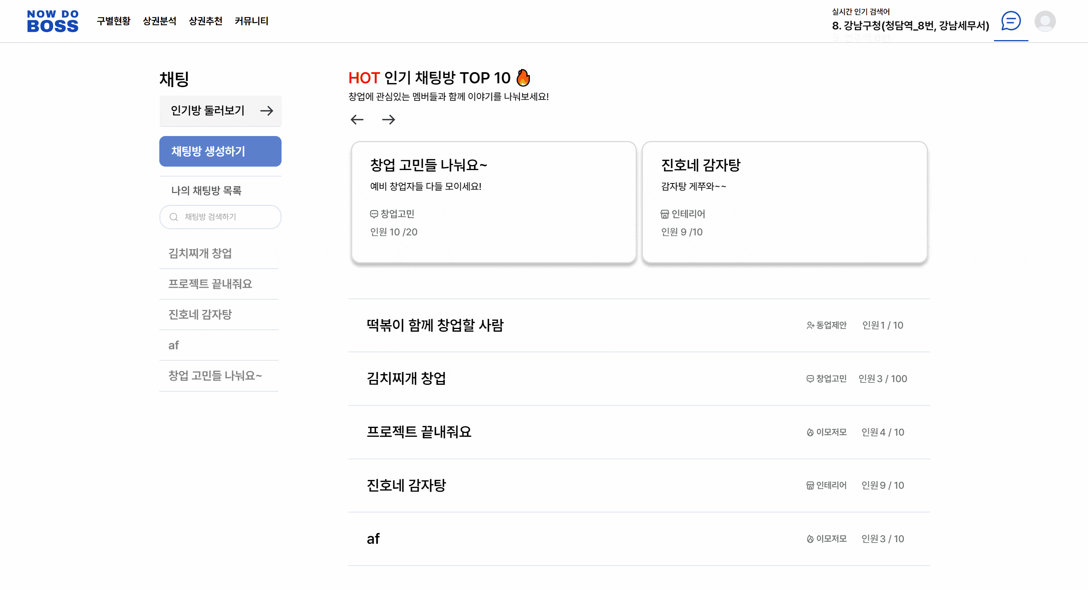Open the 상권분석 menu
This screenshot has width=1088, height=590.
point(159,21)
